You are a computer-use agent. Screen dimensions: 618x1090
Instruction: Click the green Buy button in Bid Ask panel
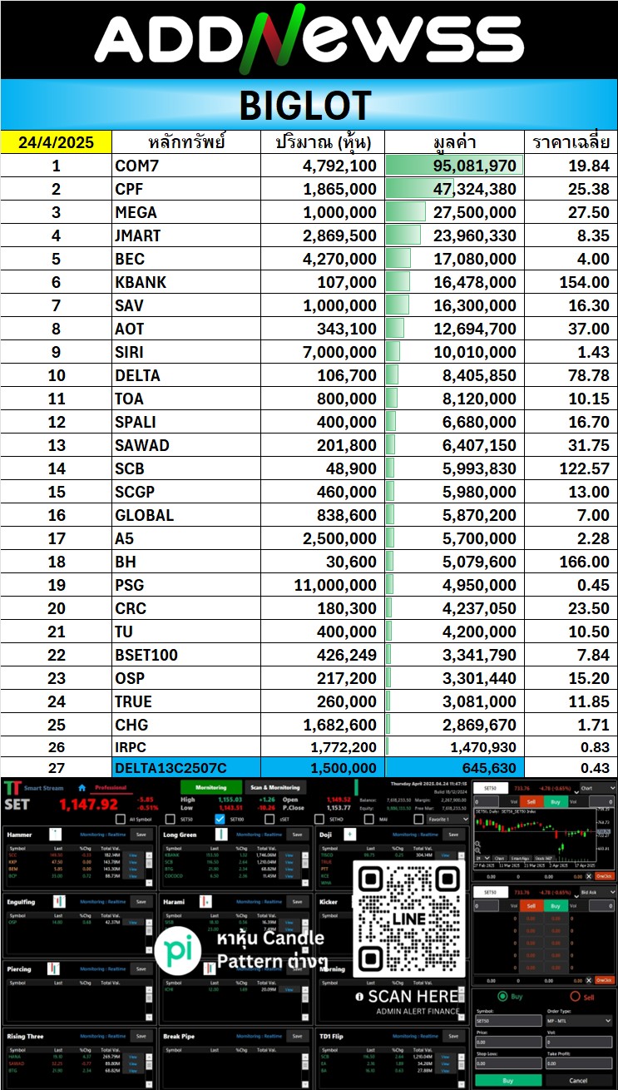click(556, 906)
